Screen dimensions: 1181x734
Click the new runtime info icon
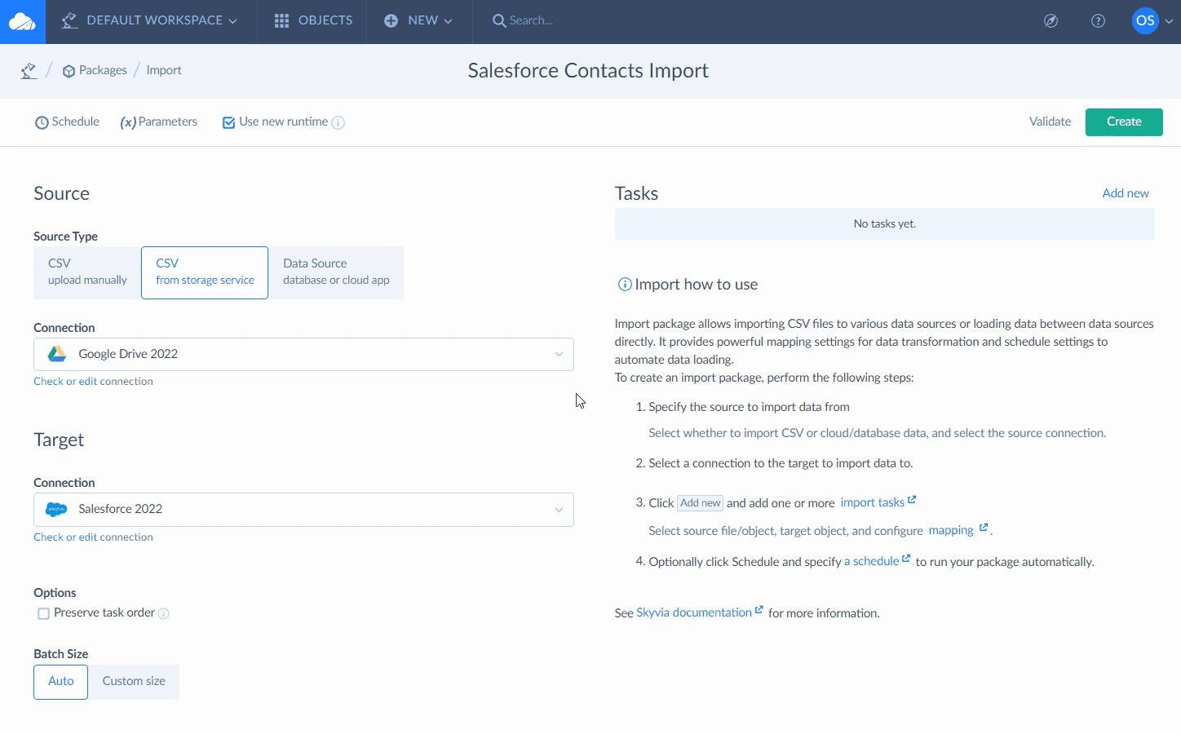pyautogui.click(x=338, y=123)
